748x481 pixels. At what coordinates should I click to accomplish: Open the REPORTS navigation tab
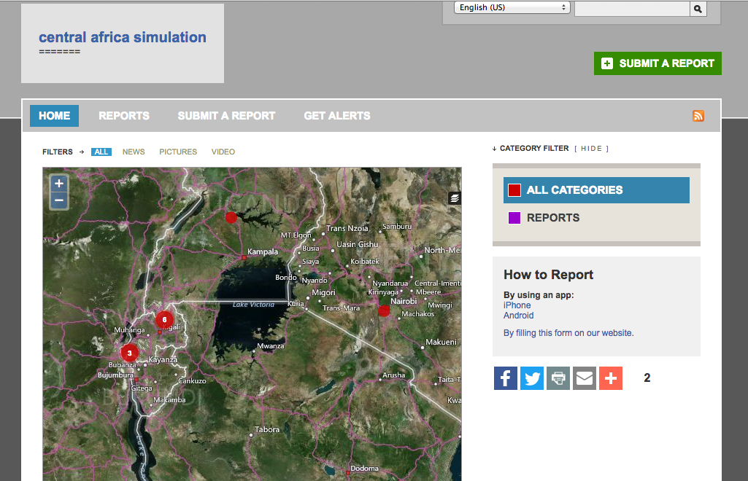(124, 116)
